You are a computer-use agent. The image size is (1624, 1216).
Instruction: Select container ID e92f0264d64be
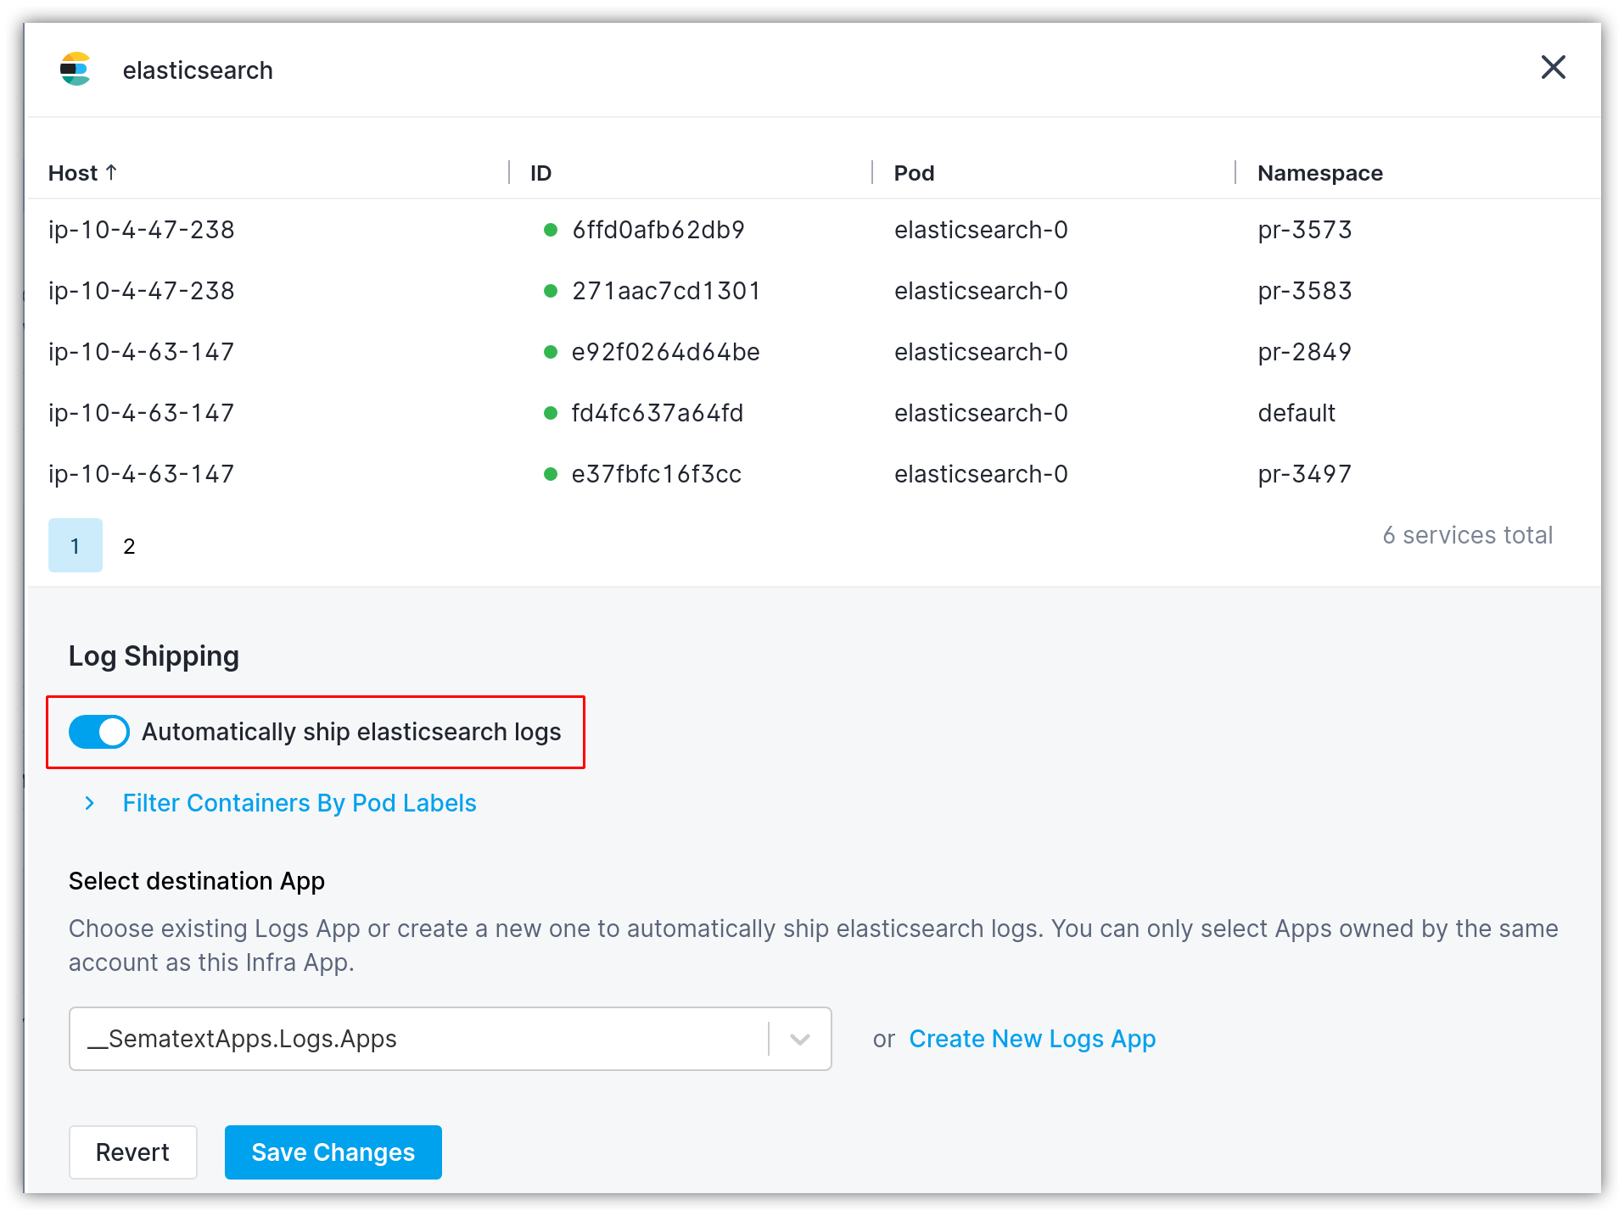tap(666, 352)
